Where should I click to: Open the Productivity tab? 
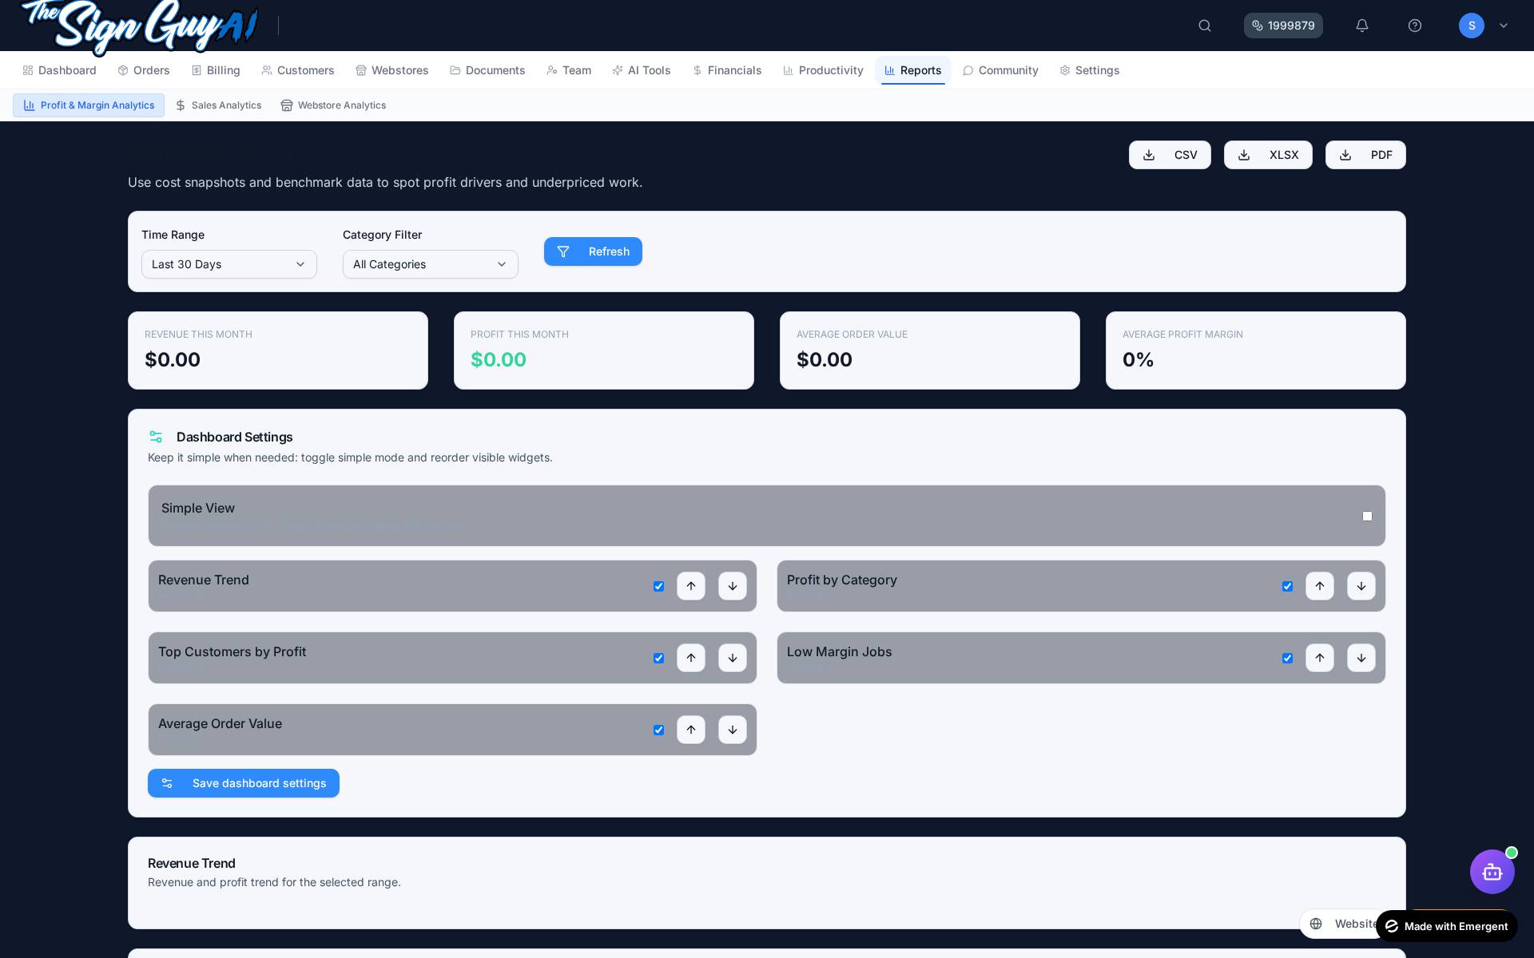(x=823, y=70)
